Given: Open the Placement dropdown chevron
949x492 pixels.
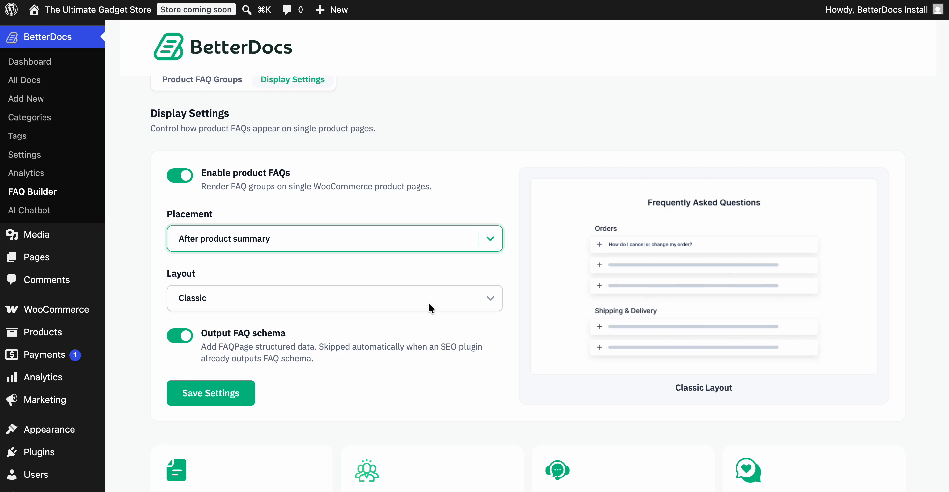Looking at the screenshot, I should (x=490, y=238).
